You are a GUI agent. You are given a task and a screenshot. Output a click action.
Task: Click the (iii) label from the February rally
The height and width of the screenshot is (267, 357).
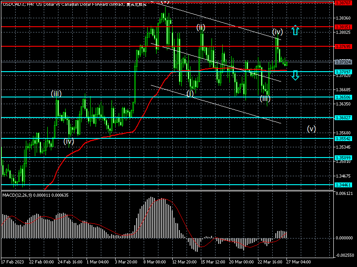(56, 93)
